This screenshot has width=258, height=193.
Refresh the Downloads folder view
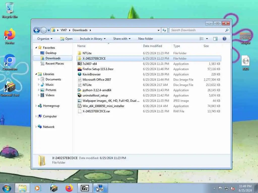[x=164, y=30]
